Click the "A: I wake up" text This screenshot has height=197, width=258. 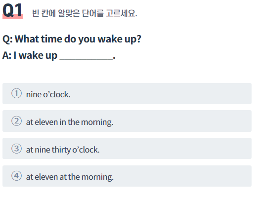pos(30,55)
